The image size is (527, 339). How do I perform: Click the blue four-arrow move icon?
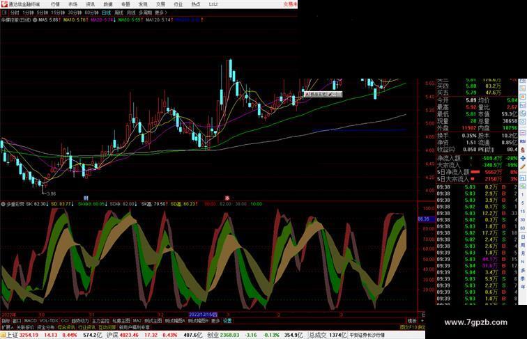coord(523,159)
